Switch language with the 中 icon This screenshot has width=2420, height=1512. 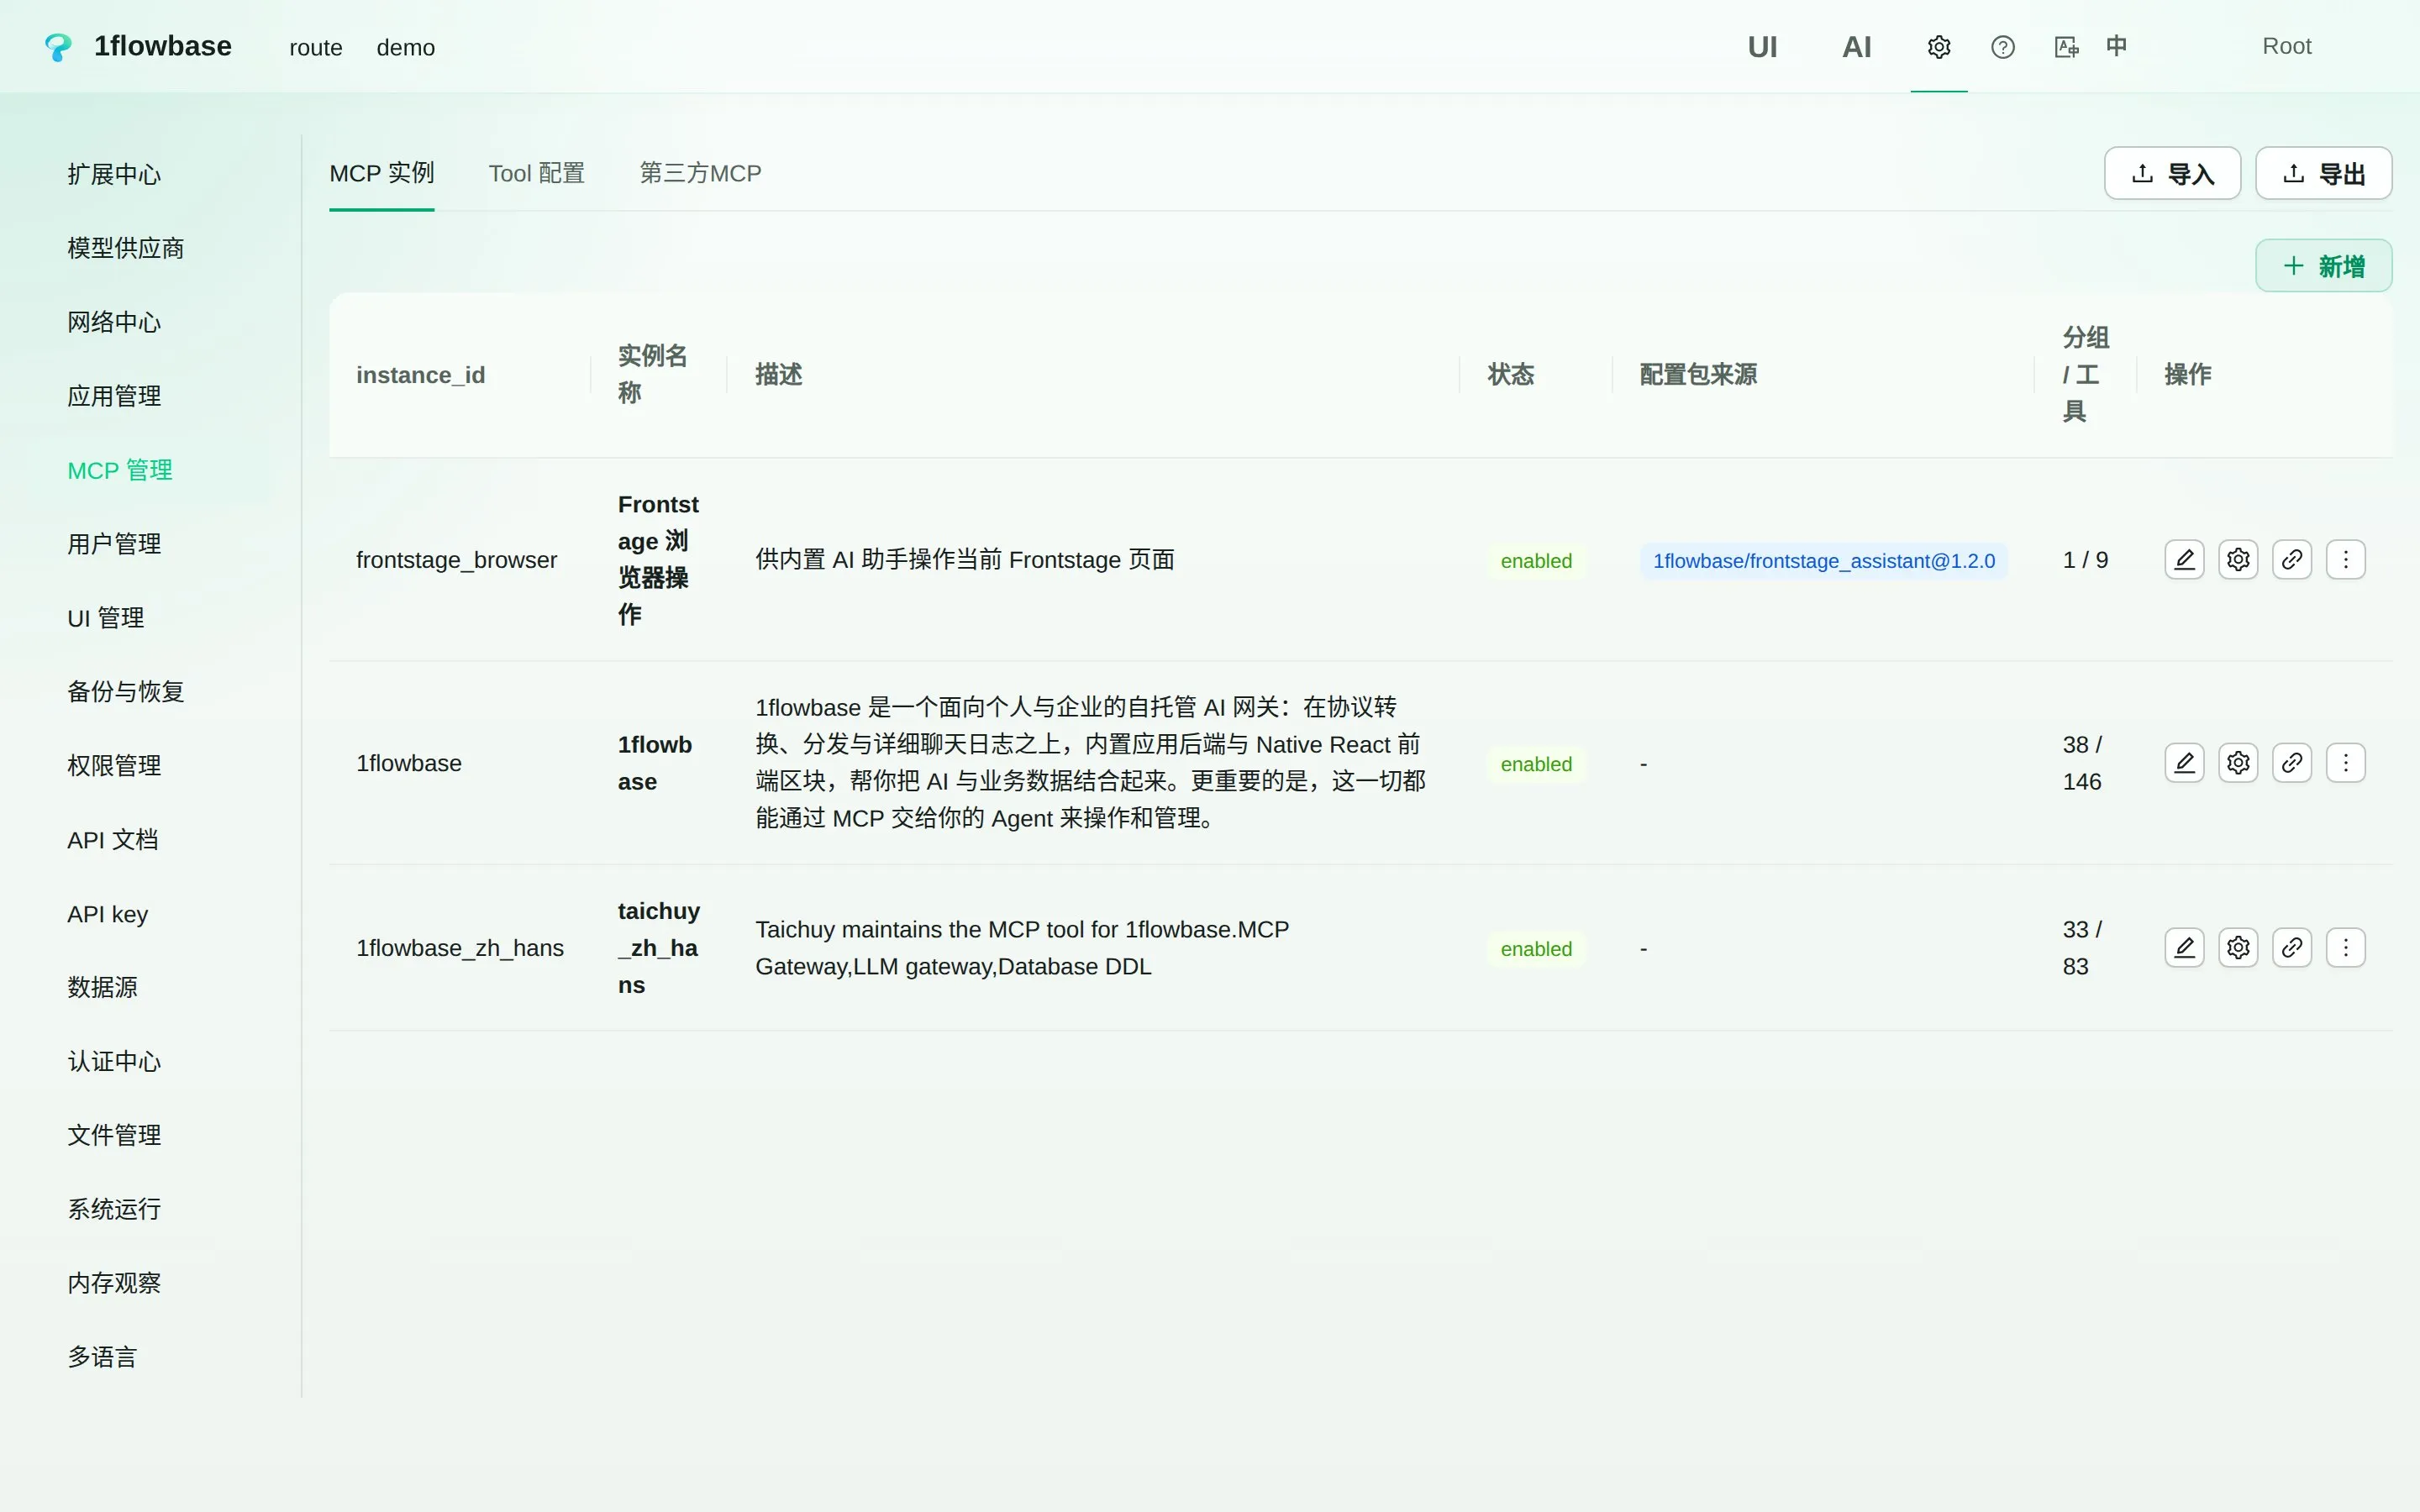coord(2116,46)
